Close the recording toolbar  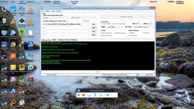pyautogui.click(x=116, y=91)
